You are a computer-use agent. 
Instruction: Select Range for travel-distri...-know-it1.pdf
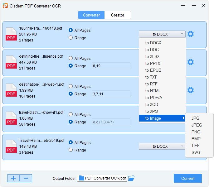pos(71,122)
